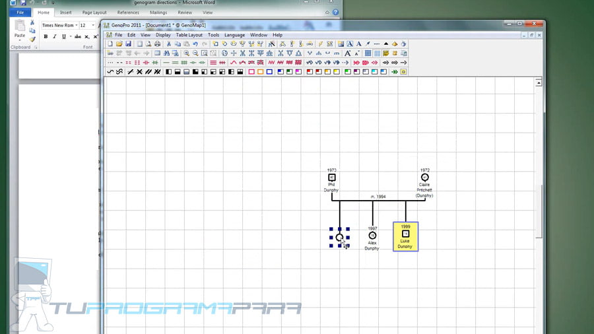Toggle Strikethrough in Word ribbon
This screenshot has width=594, height=334.
(78, 37)
